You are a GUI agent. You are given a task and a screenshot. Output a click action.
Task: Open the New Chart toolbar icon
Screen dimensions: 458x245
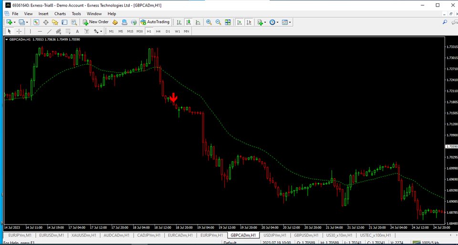pyautogui.click(x=9, y=22)
